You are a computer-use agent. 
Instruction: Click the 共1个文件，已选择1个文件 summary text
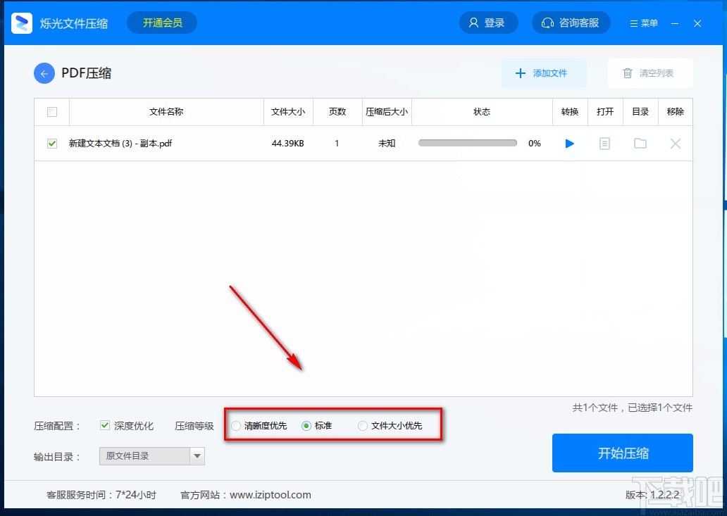(x=632, y=408)
